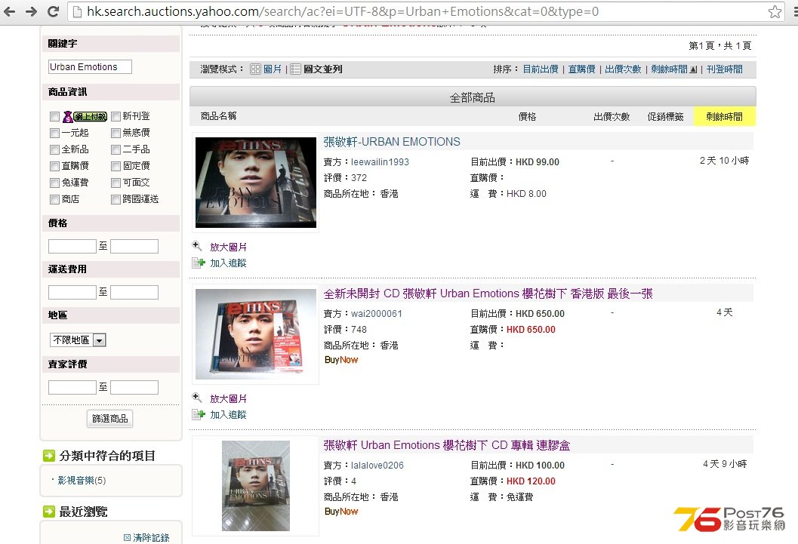Click add-to-watchlist icon for 張敬軒-URBAN EMOTIONS
Viewport: 798px width, 544px height.
198,263
